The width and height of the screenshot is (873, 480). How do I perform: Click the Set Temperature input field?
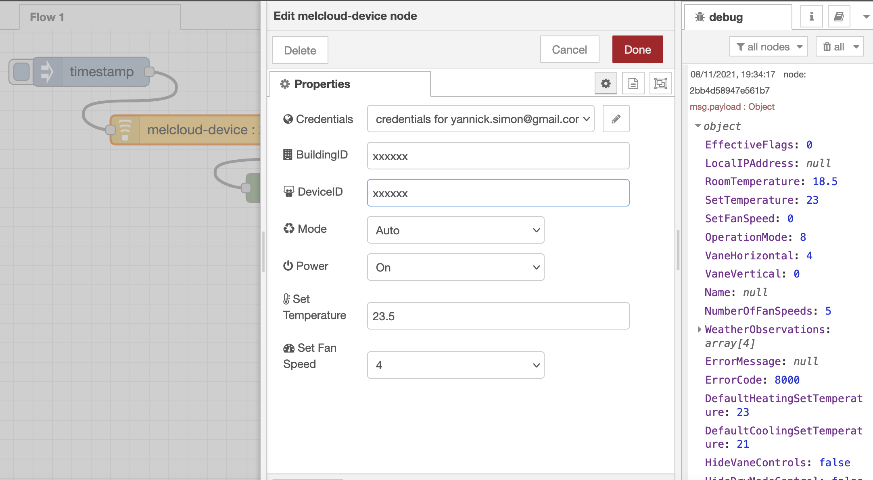click(x=498, y=316)
